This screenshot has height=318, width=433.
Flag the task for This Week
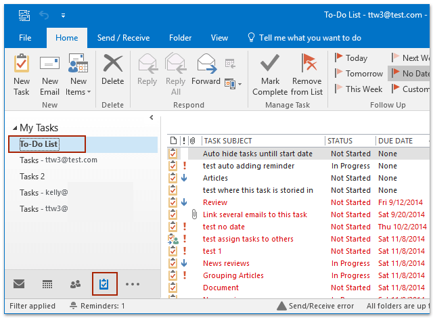coord(359,89)
